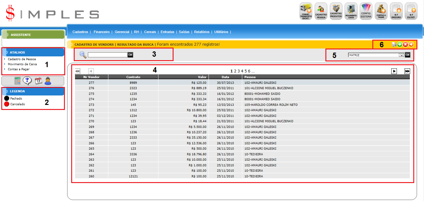Click the green plus add record icon
This screenshot has width=424, height=201.
click(399, 45)
